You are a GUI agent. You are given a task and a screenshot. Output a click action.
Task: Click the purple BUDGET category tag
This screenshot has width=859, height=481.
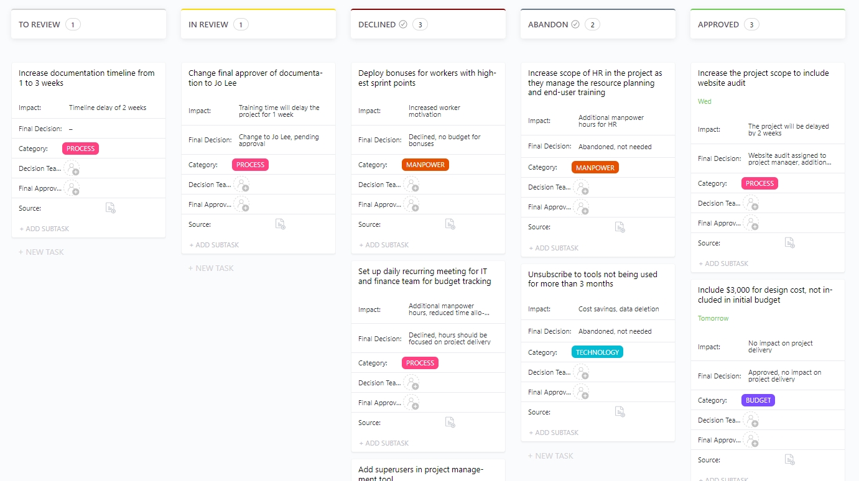point(758,400)
